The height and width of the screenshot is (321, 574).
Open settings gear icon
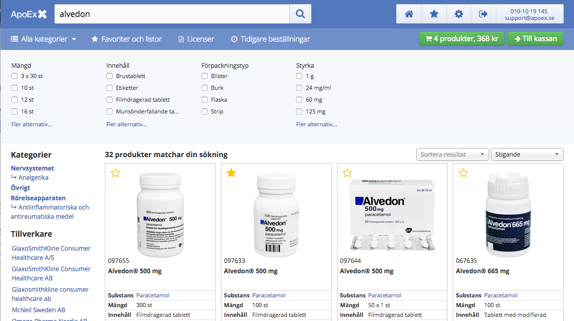(459, 14)
